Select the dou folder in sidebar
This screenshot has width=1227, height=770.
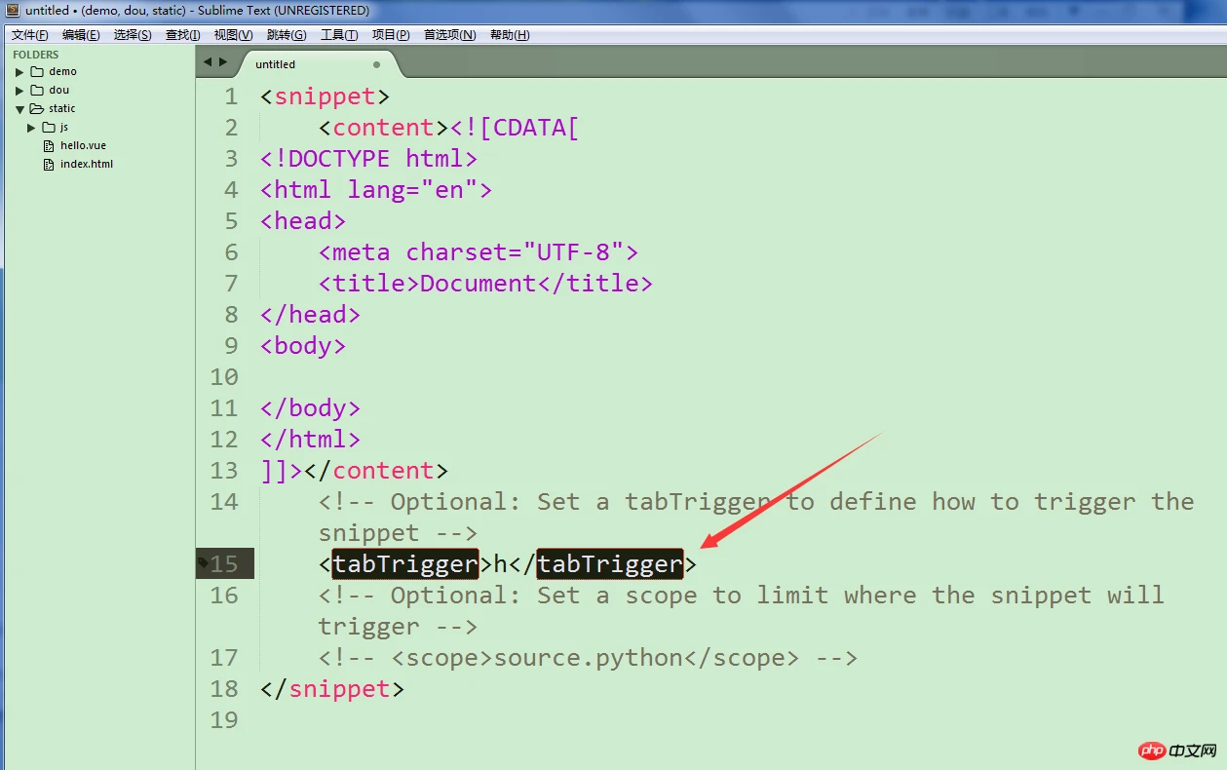coord(58,90)
